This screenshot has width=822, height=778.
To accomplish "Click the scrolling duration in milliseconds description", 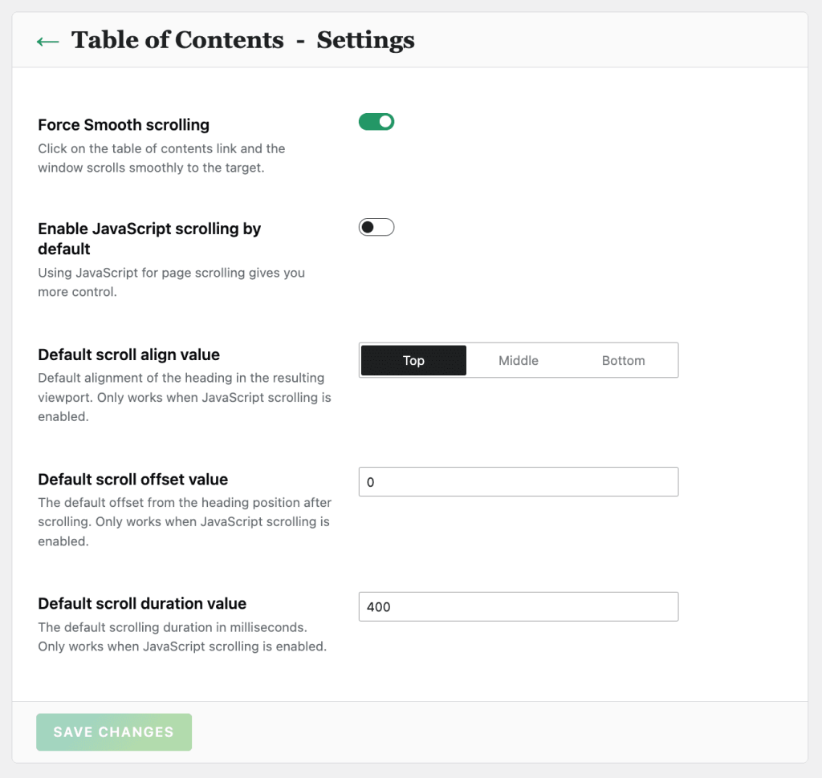I will pyautogui.click(x=181, y=636).
